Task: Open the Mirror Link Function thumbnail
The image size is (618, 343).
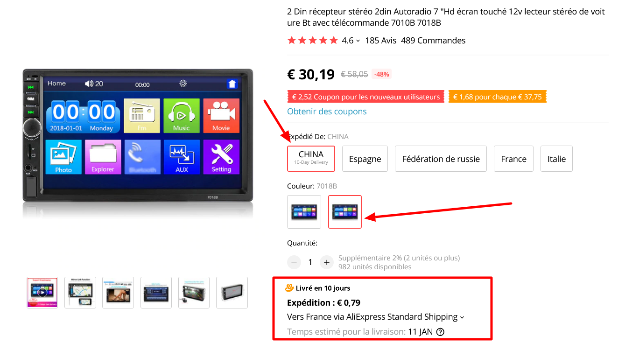Action: [80, 293]
